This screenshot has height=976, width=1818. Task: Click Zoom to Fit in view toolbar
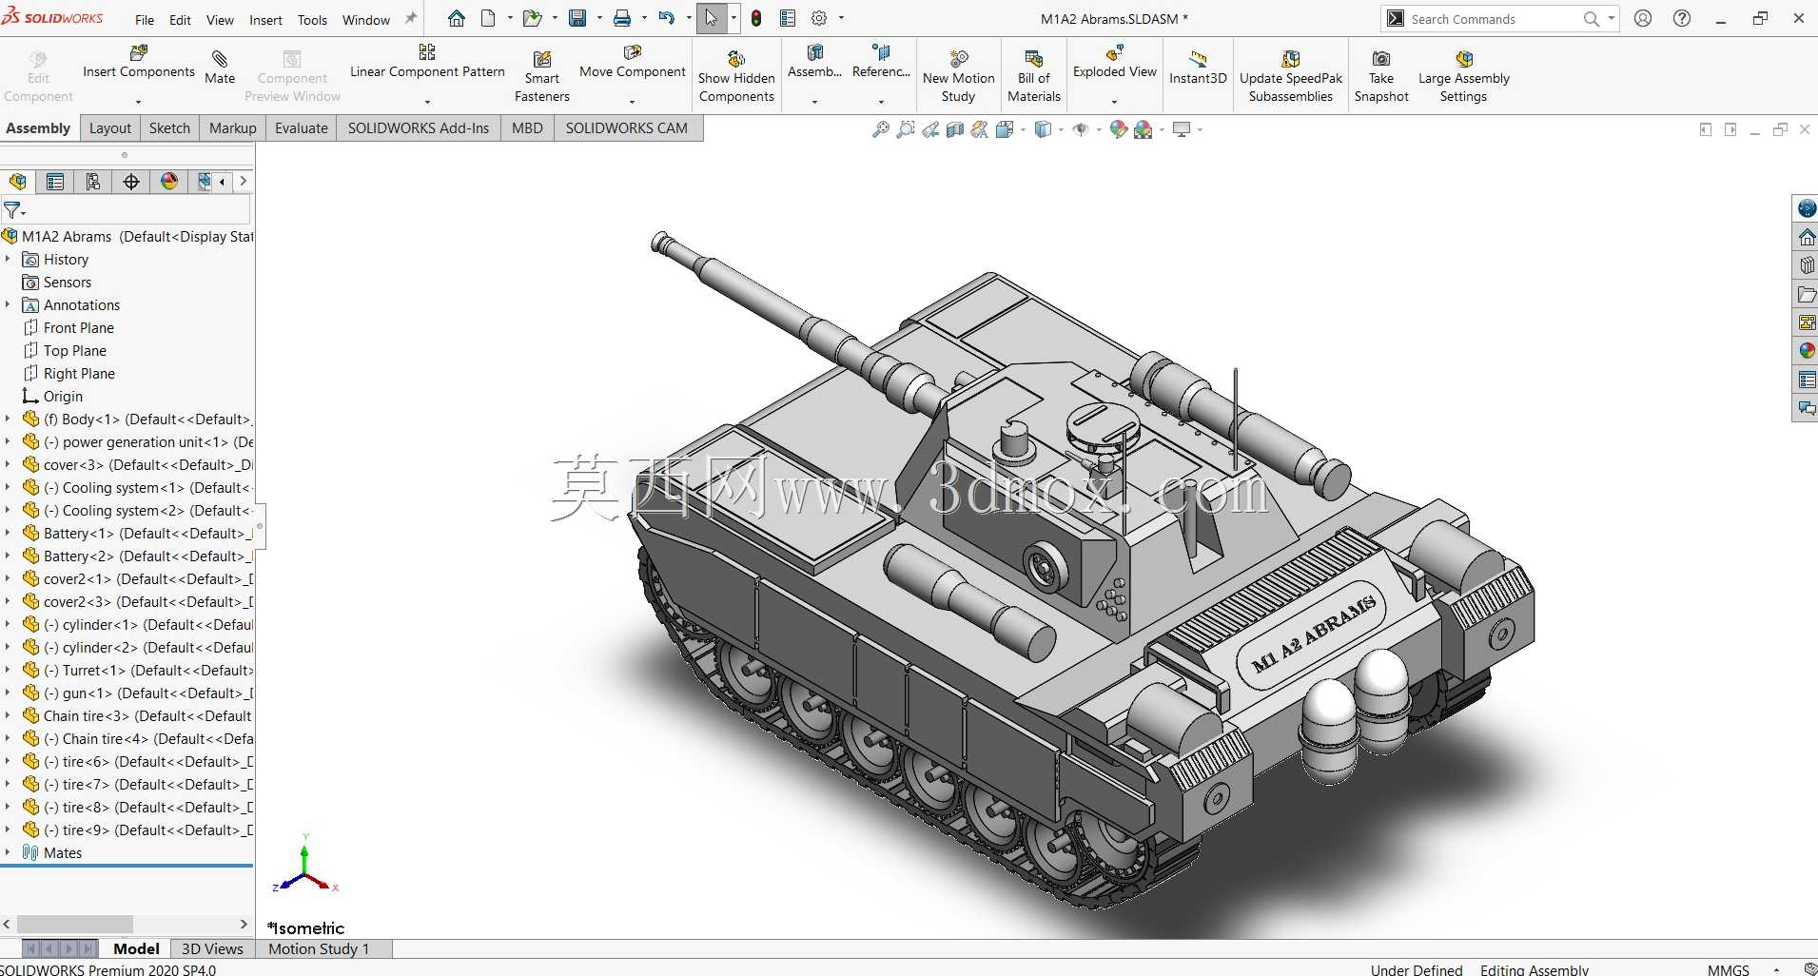point(881,129)
